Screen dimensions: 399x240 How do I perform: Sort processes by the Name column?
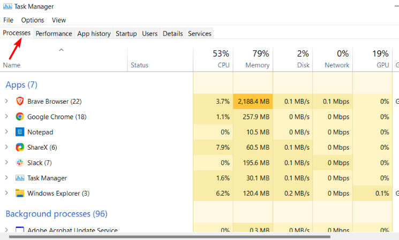[64, 60]
